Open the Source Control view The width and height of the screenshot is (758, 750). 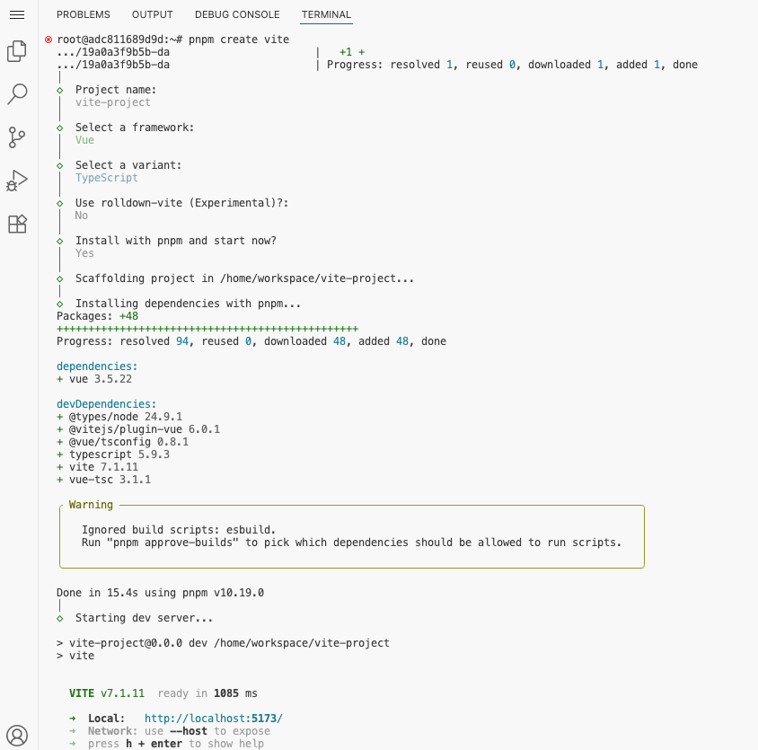tap(17, 137)
